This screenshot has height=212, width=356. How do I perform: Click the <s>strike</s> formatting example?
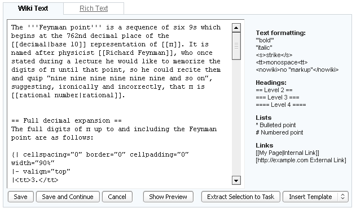274,55
